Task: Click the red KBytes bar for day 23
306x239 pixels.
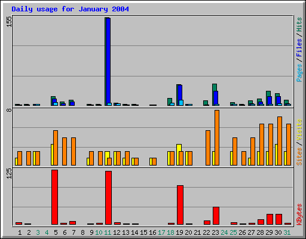Action: tap(216, 216)
